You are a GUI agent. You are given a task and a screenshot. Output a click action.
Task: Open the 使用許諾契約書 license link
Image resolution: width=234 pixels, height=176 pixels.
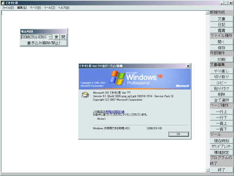(115, 112)
